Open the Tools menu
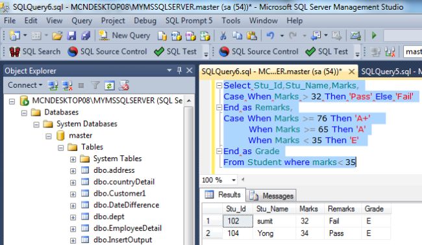 tap(230, 21)
